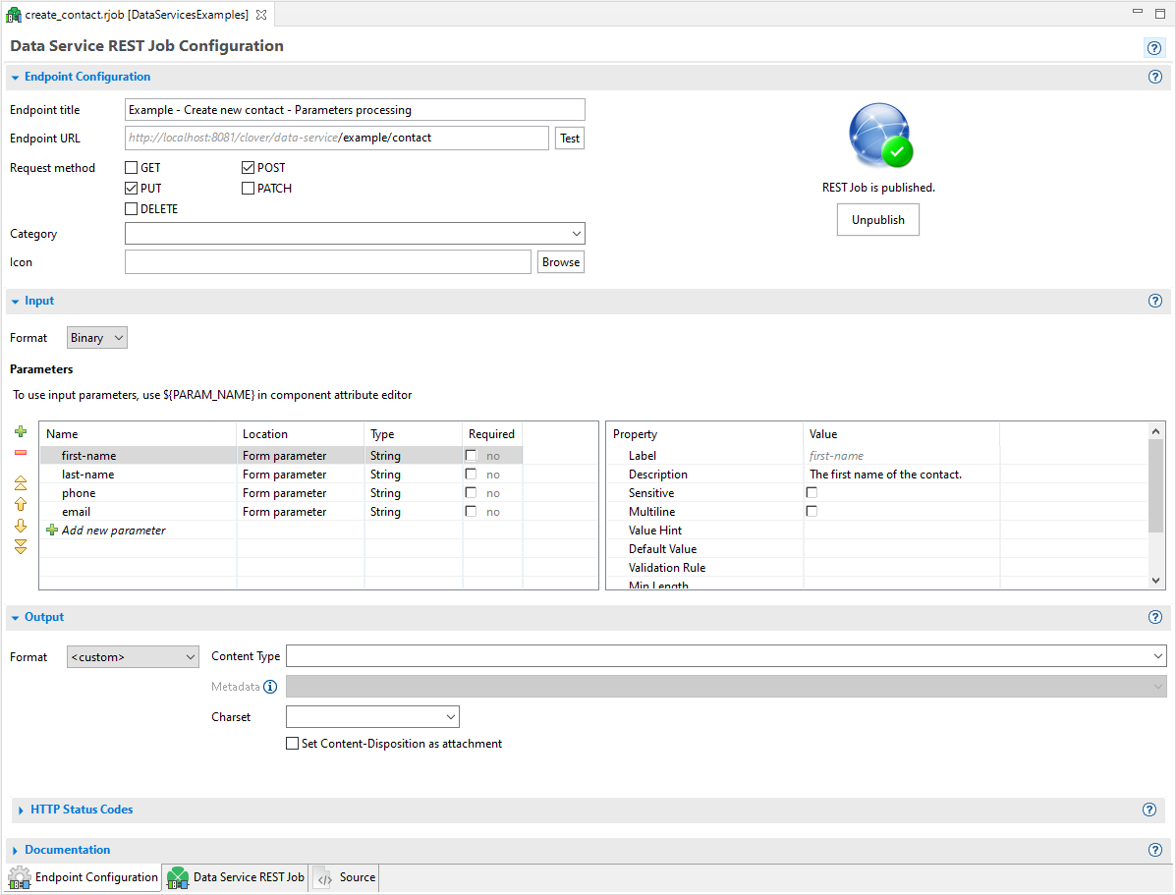The height and width of the screenshot is (895, 1176).
Task: Open the Category dropdown
Action: (x=355, y=234)
